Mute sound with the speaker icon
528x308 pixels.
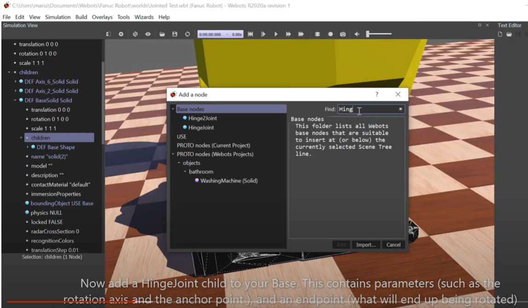coord(357,34)
